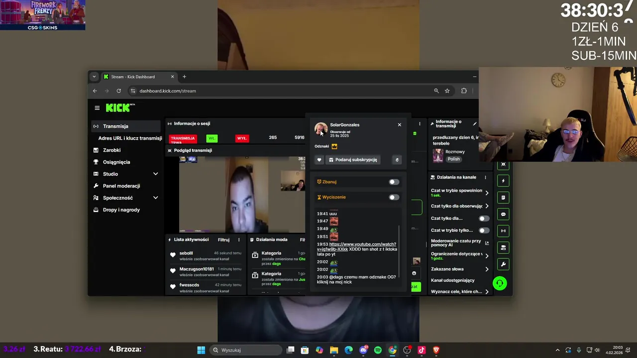637x358 pixels.
Task: Open Lista aktywności three-dot menu
Action: tap(239, 240)
